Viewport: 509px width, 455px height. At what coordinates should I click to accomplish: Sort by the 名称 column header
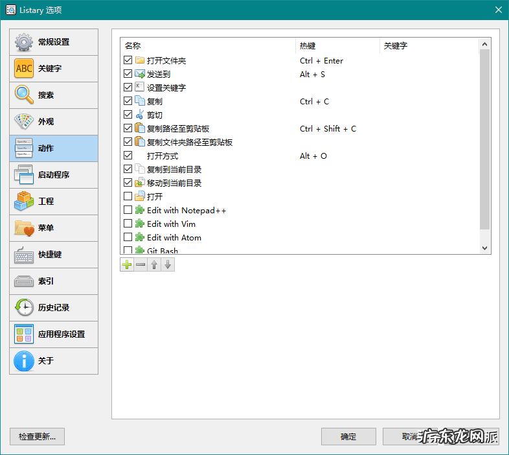pos(207,46)
